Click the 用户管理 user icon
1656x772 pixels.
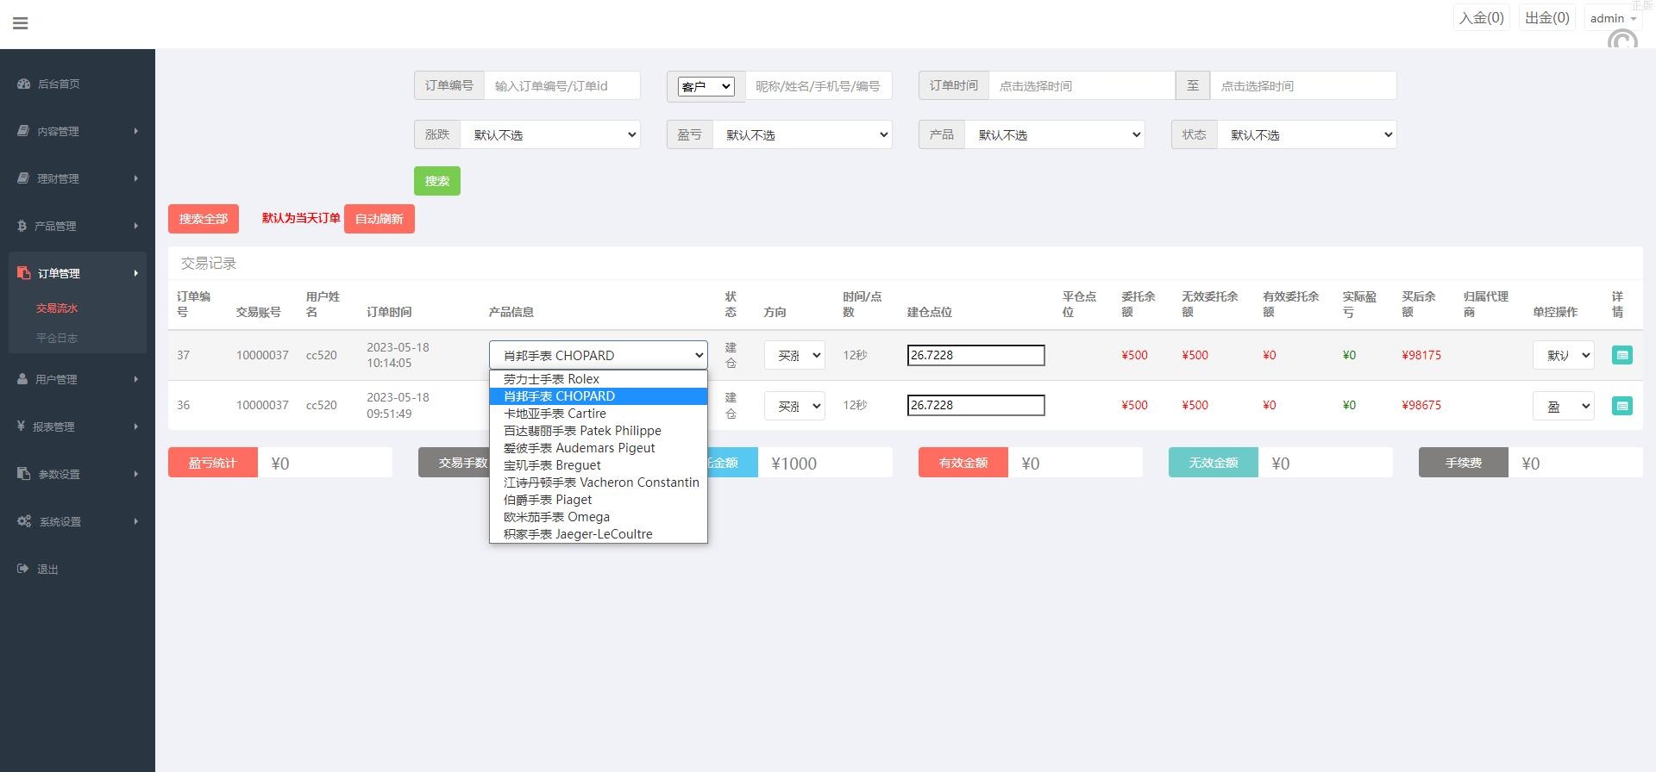(22, 379)
